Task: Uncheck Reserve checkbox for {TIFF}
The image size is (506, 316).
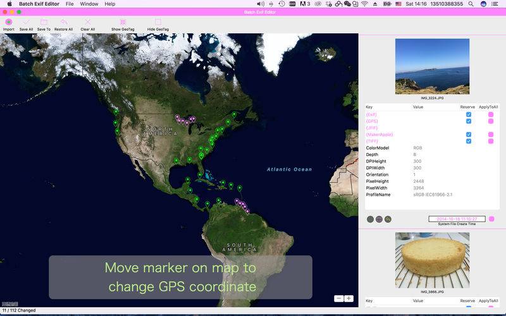Action: (469, 141)
